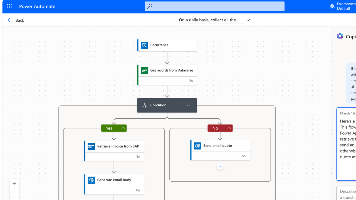Click the AI brain icon on Generate email body
Screen dimensions: 356x200
click(91, 180)
